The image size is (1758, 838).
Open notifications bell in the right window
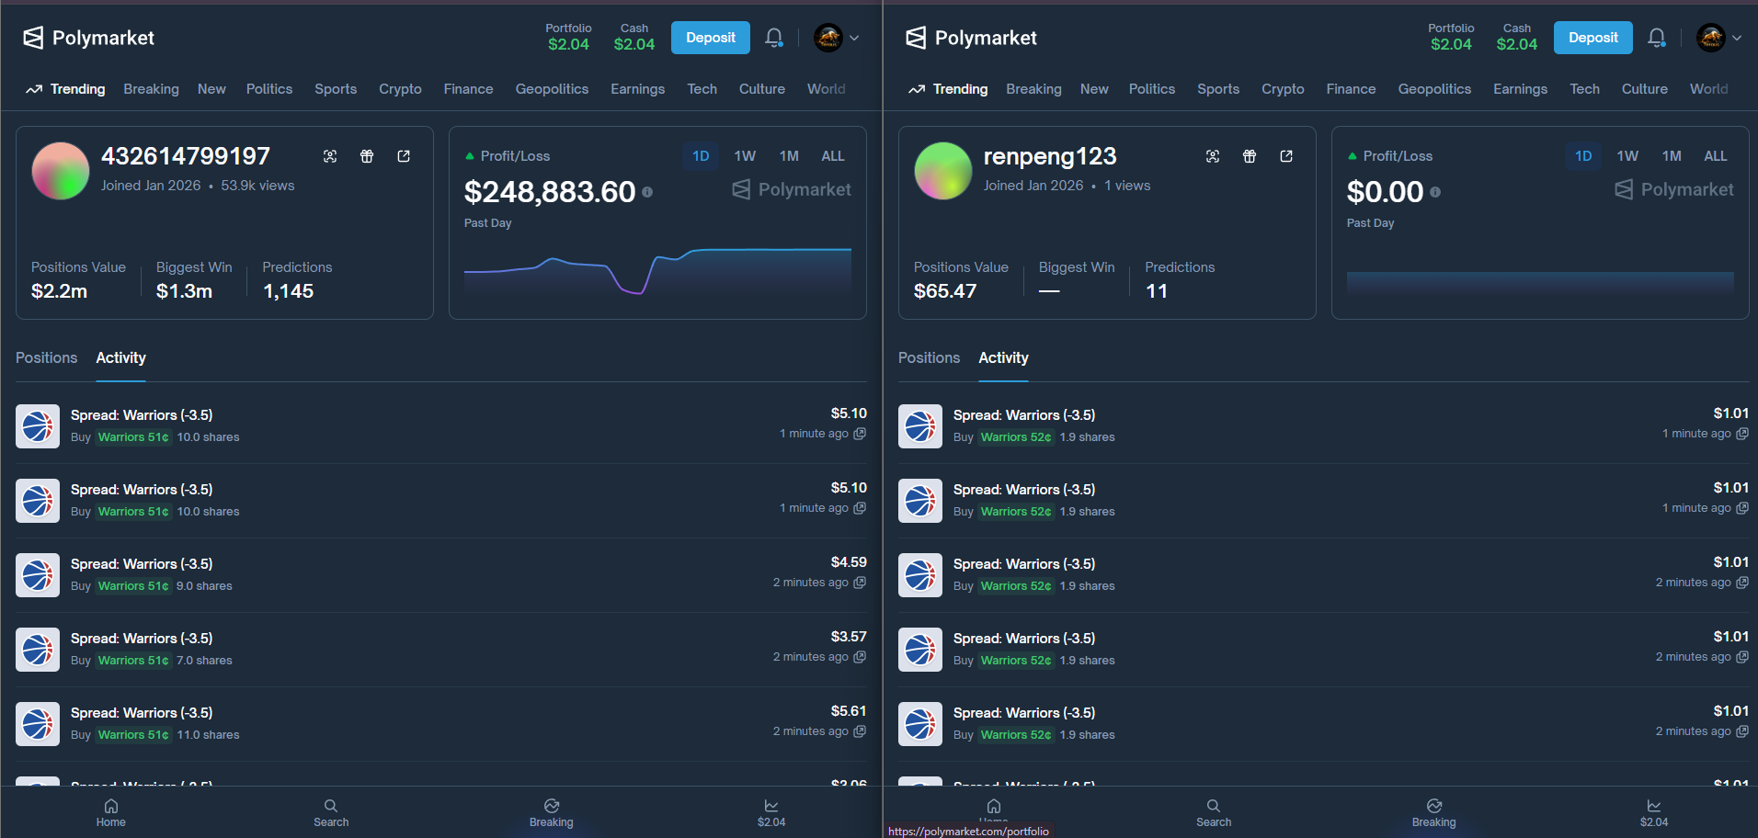click(1657, 38)
